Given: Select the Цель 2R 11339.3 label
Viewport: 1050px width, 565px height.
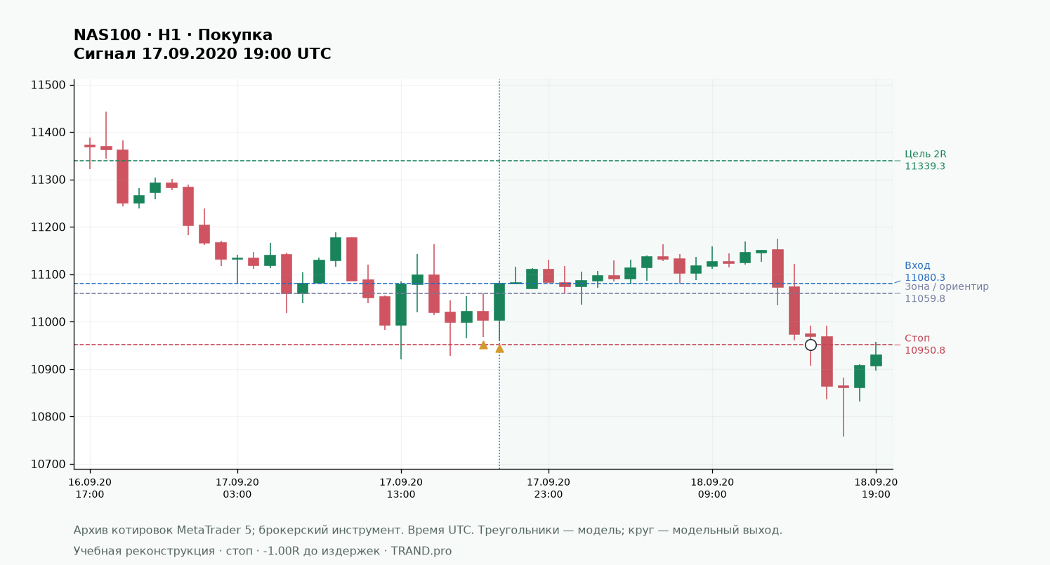Looking at the screenshot, I should (925, 160).
